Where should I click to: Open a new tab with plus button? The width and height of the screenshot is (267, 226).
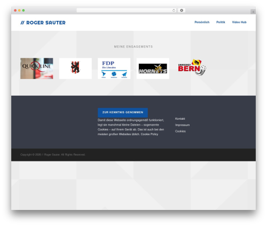click(x=253, y=12)
